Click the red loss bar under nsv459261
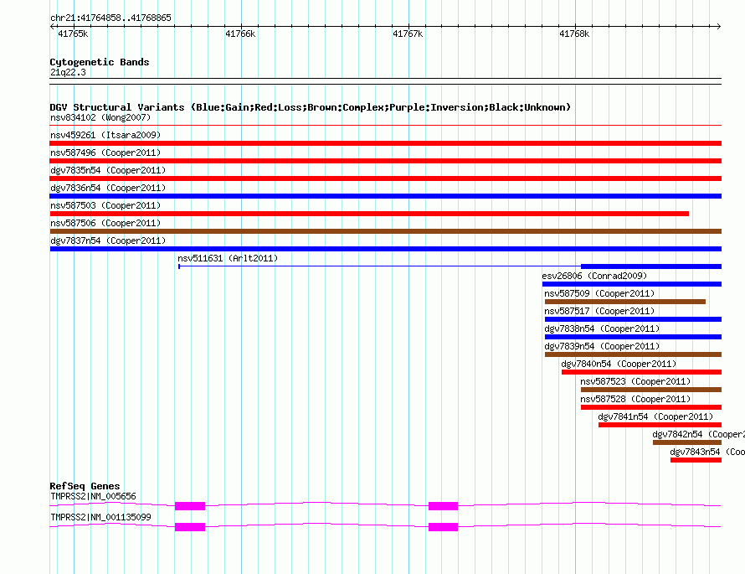Screen dimensions: 745x574 click(385, 143)
